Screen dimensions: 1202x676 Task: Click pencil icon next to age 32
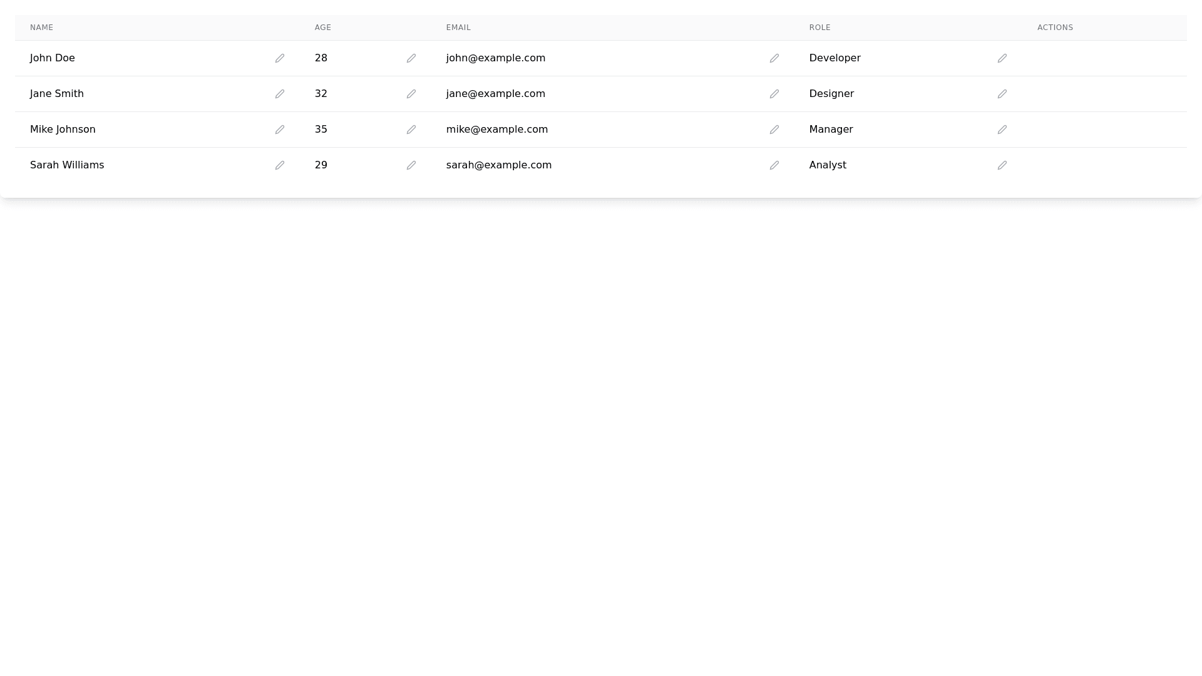tap(411, 94)
